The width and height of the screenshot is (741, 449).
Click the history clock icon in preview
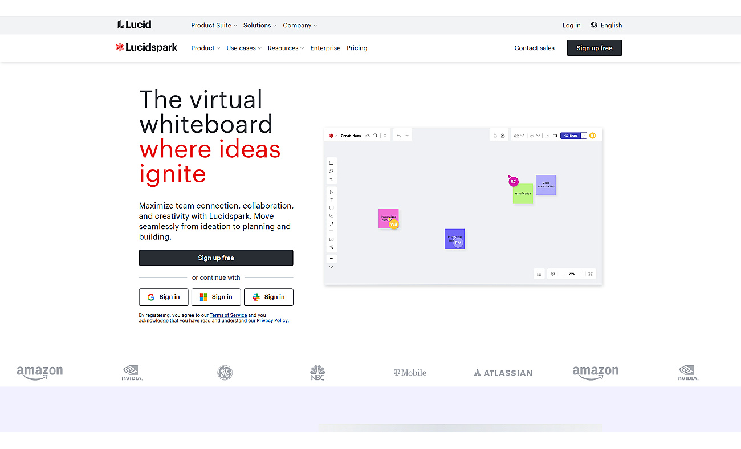(x=552, y=274)
